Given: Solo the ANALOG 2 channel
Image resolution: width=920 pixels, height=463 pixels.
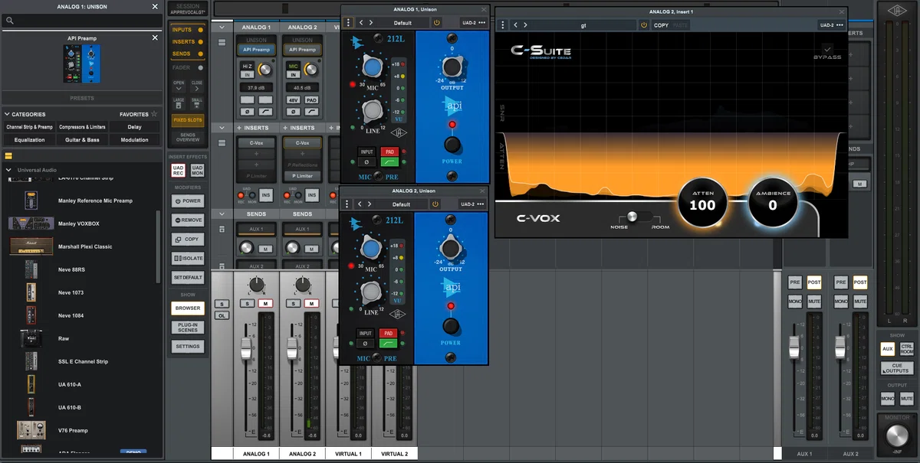Looking at the screenshot, I should tap(293, 304).
